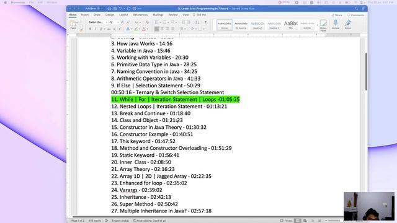397x223 pixels.
Task: Open the Editor tool
Action: coord(348,25)
